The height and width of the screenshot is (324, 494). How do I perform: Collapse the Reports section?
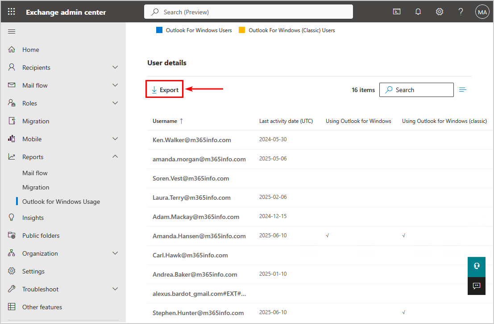[x=115, y=157]
